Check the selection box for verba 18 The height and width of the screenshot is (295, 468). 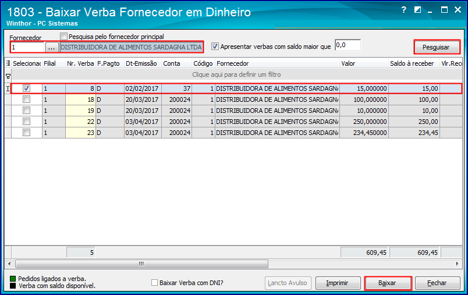[27, 99]
